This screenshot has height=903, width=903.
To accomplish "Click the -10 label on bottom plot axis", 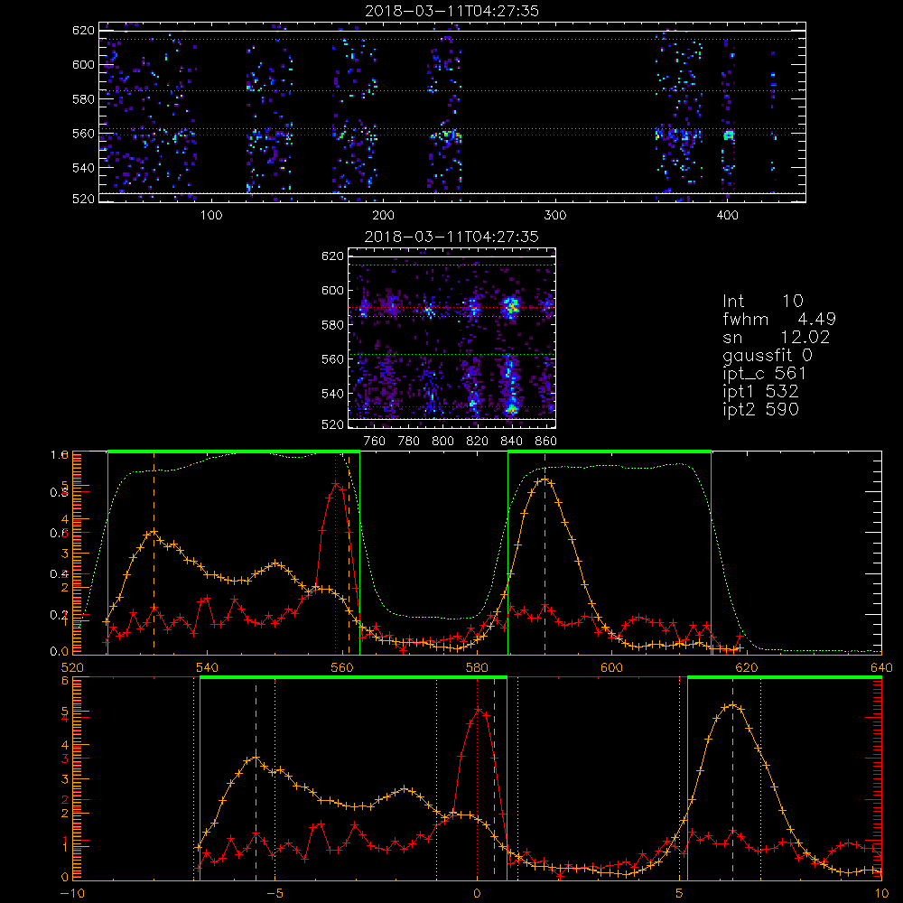I will pyautogui.click(x=72, y=894).
